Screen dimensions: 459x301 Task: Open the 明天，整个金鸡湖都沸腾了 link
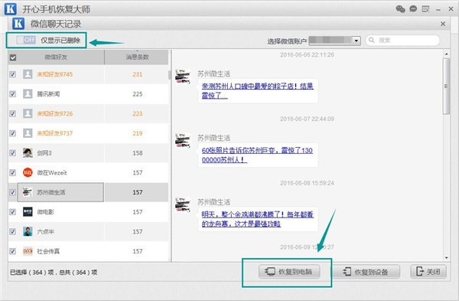[258, 219]
